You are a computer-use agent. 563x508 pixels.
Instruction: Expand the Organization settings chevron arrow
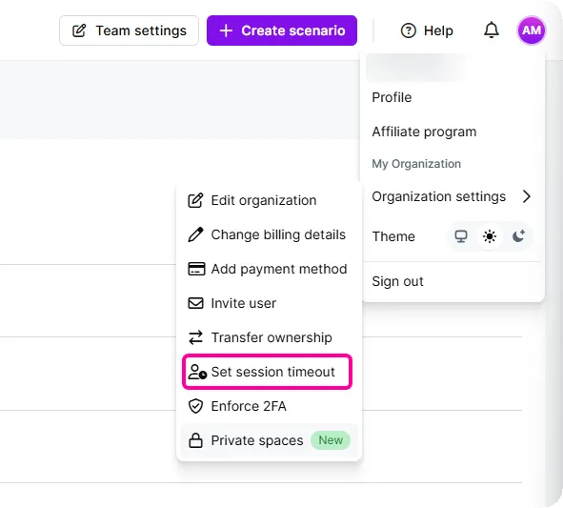tap(527, 196)
